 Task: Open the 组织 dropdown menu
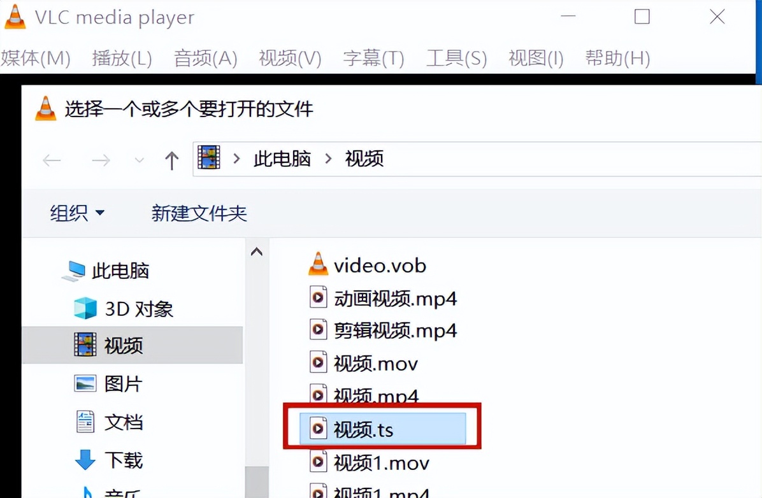point(77,213)
